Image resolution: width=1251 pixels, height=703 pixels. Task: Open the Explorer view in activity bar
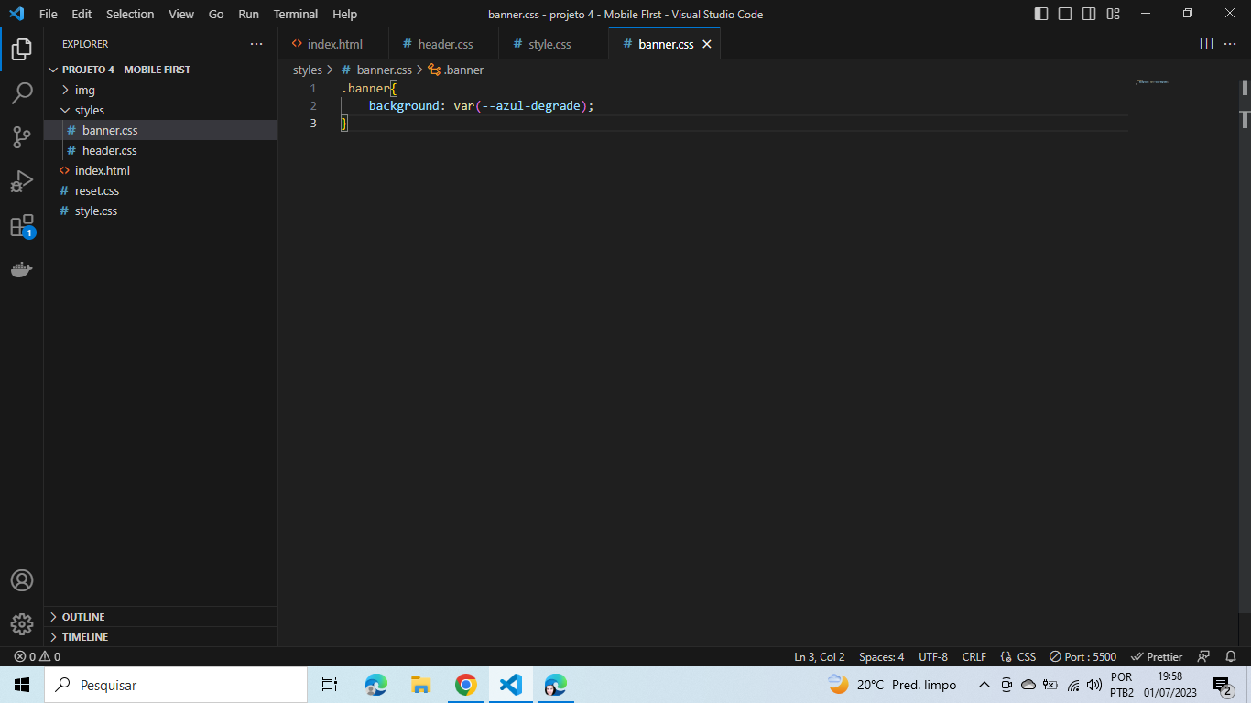(x=22, y=49)
